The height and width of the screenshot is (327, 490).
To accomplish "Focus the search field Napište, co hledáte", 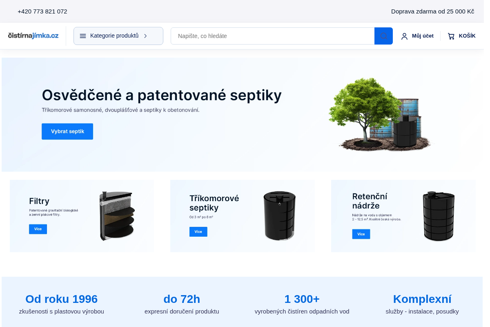I will pos(273,36).
